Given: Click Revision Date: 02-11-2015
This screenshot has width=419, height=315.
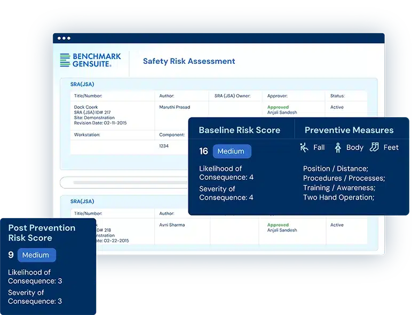Looking at the screenshot, I should tap(100, 123).
